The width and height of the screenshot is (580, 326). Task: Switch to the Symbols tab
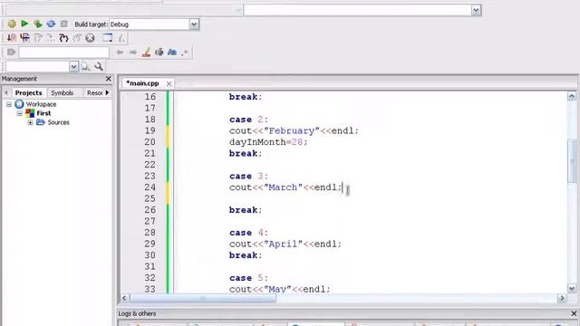click(x=63, y=92)
